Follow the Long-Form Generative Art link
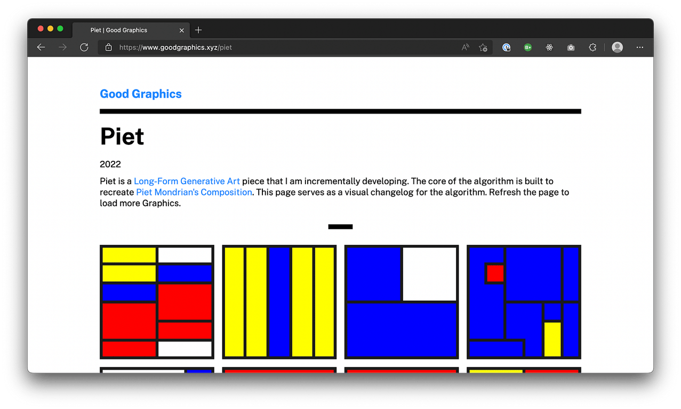 tap(187, 181)
